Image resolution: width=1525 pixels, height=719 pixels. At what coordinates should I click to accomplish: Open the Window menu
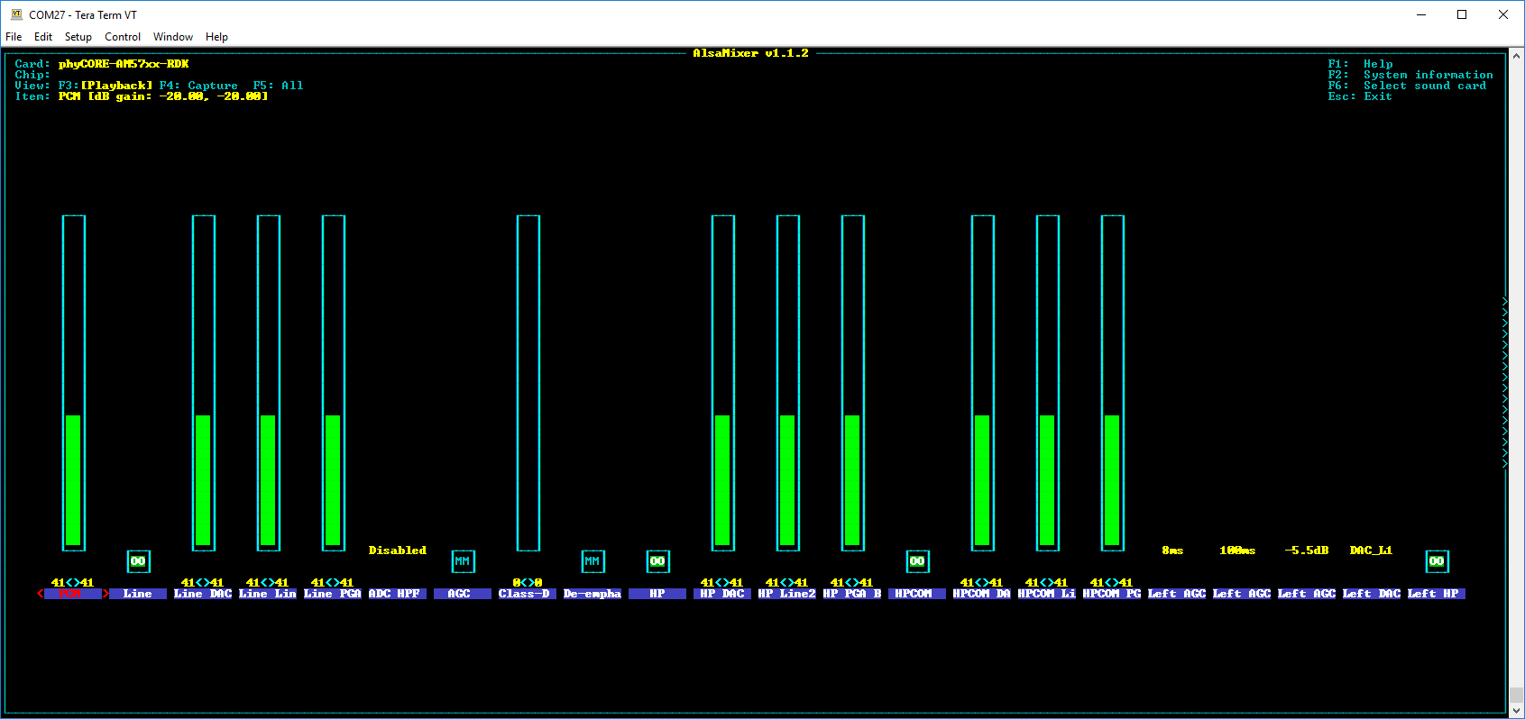[x=173, y=37]
